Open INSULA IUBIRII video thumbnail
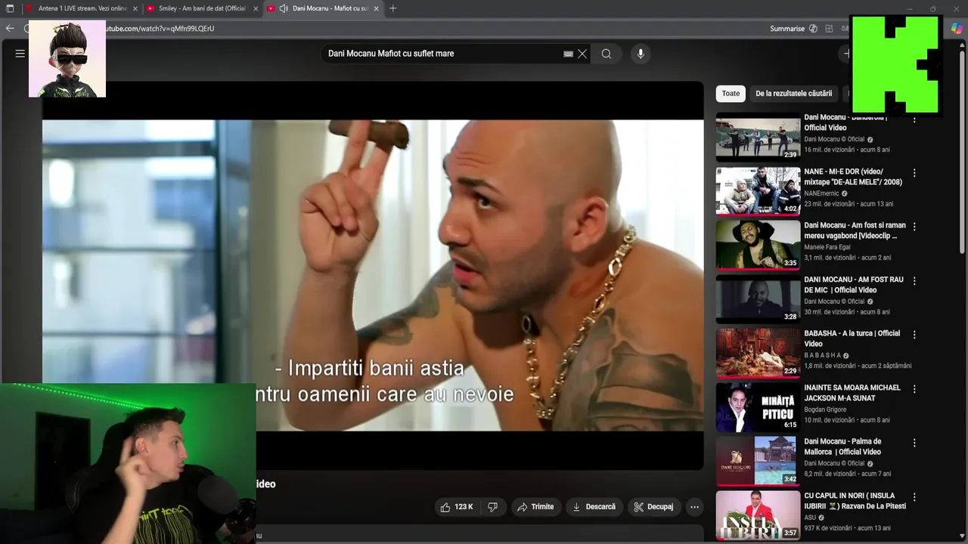 pos(758,515)
